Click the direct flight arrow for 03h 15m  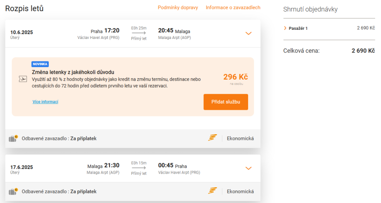pyautogui.click(x=139, y=168)
